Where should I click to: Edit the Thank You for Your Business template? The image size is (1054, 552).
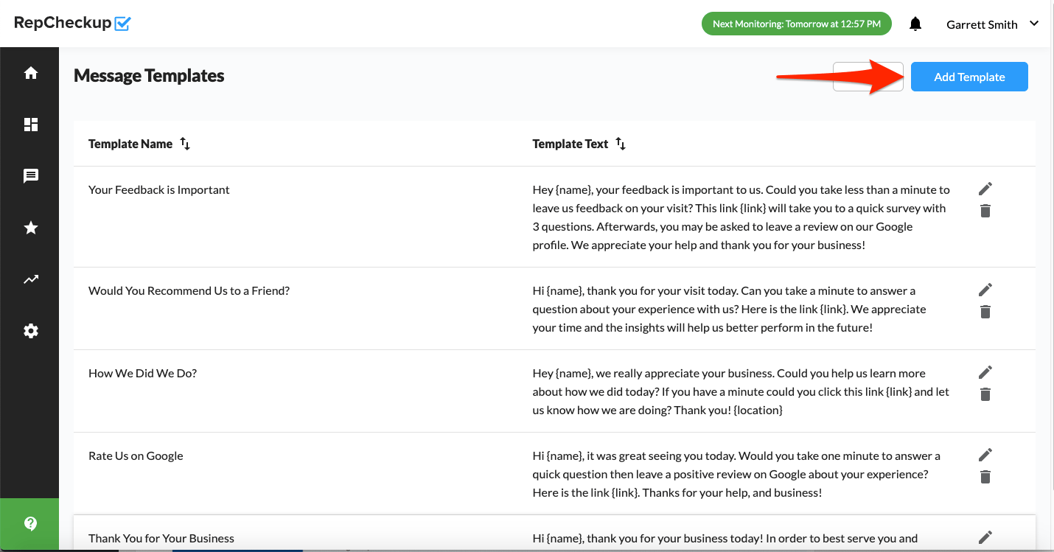tap(985, 537)
